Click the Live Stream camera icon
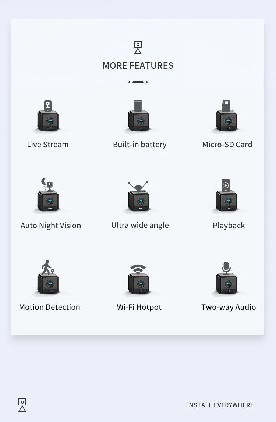Image resolution: width=276 pixels, height=422 pixels. (x=48, y=116)
